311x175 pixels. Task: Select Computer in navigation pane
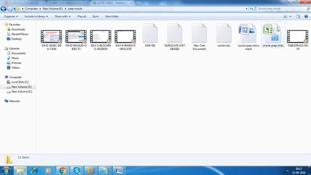tap(15, 77)
